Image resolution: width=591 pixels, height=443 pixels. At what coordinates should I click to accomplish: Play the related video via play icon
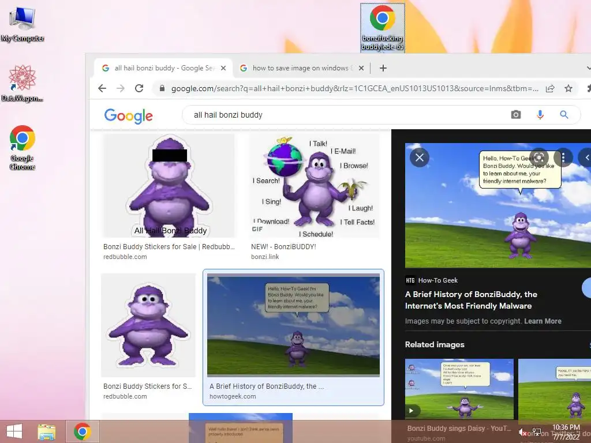pos(412,411)
